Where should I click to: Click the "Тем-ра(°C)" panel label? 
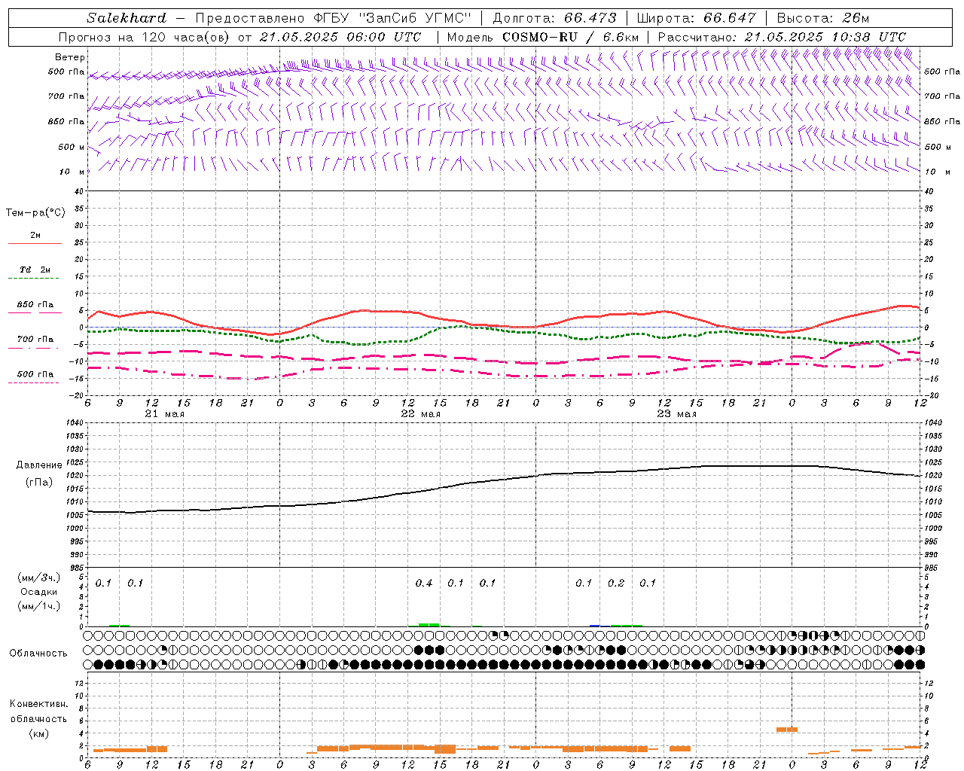coord(35,212)
